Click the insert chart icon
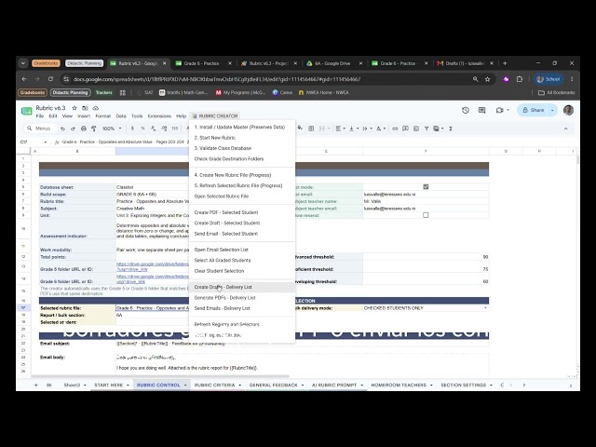 pyautogui.click(x=416, y=129)
